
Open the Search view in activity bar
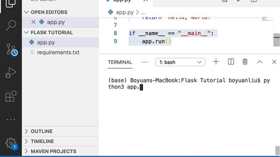[11, 25]
